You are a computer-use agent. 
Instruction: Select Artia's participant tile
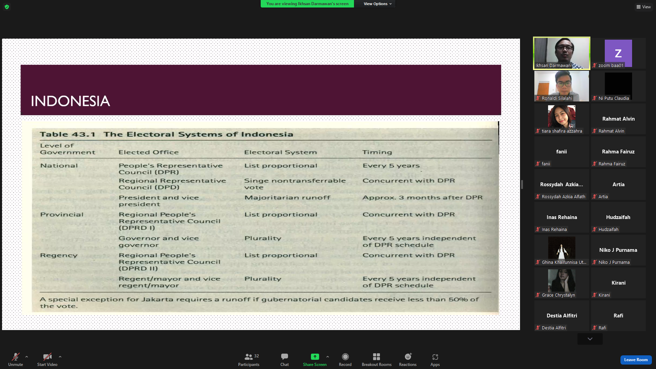pyautogui.click(x=618, y=184)
